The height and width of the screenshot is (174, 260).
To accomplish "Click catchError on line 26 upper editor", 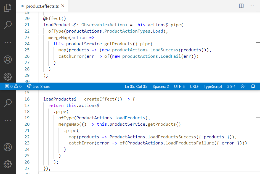I will coord(71,56).
